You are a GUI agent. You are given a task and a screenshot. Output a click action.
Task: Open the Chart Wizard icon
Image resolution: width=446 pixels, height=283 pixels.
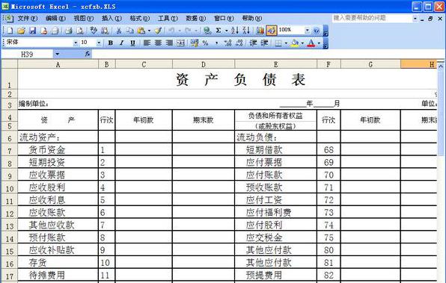pyautogui.click(x=260, y=30)
